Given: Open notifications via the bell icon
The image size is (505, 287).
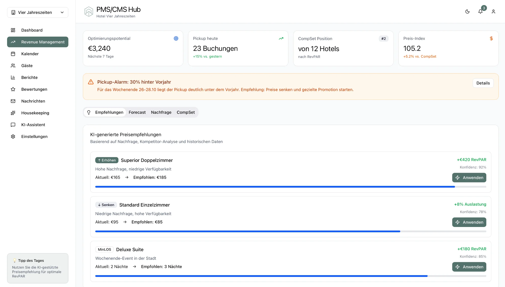Looking at the screenshot, I should [480, 12].
